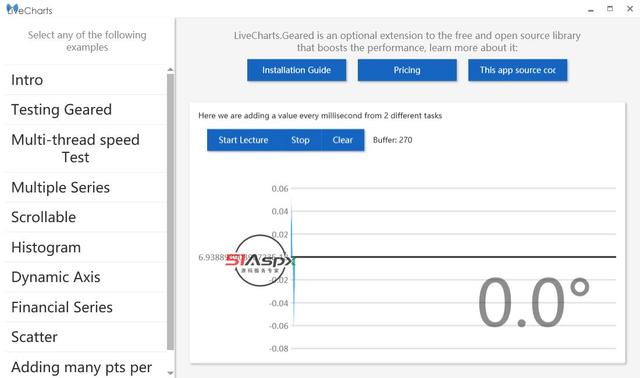The width and height of the screenshot is (640, 378).
Task: Click the -0.06 axis label
Action: pyautogui.click(x=278, y=326)
